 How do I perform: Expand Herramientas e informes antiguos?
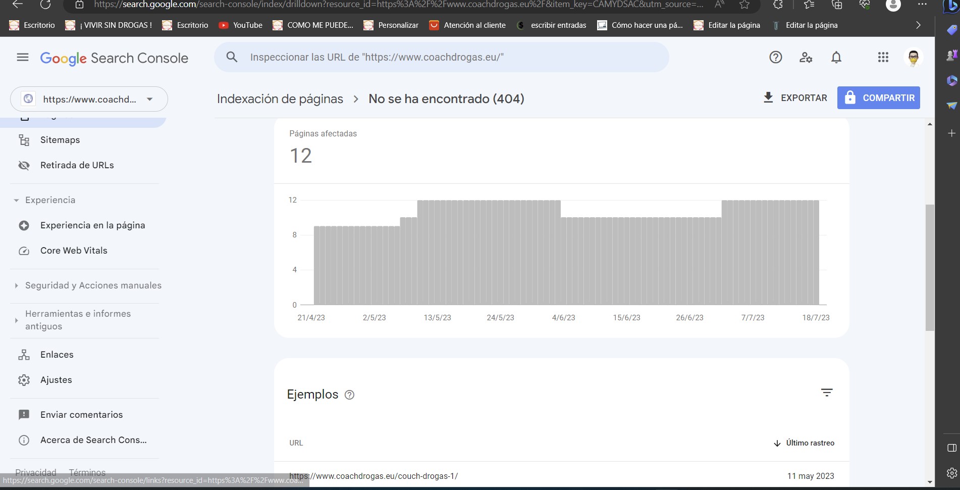(78, 320)
